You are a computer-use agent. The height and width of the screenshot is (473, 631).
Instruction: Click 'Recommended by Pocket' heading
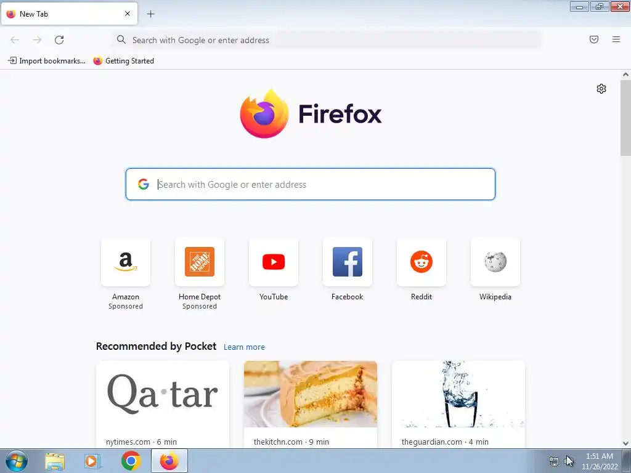click(156, 346)
